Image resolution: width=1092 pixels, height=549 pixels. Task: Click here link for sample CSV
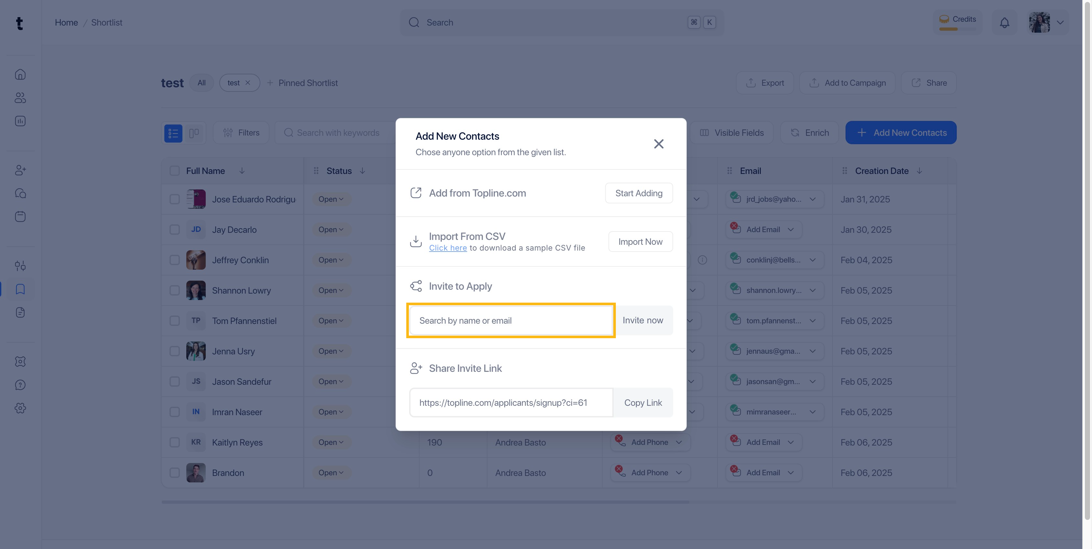tap(448, 248)
